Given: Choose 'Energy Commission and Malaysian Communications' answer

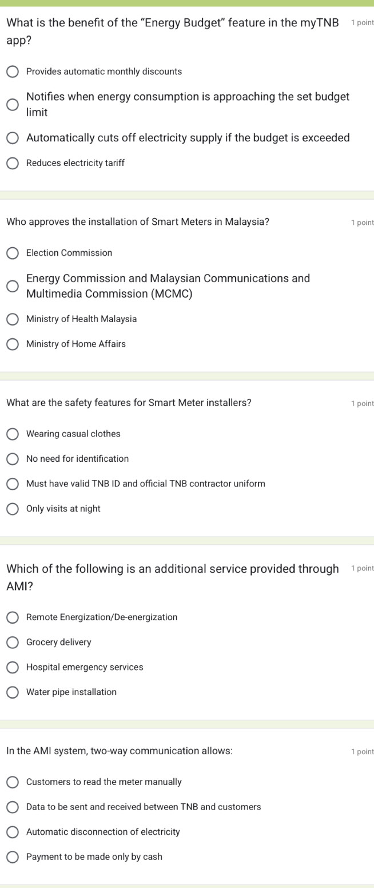Looking at the screenshot, I should (x=12, y=286).
